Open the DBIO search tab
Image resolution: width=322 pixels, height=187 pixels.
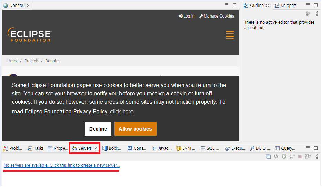260,148
